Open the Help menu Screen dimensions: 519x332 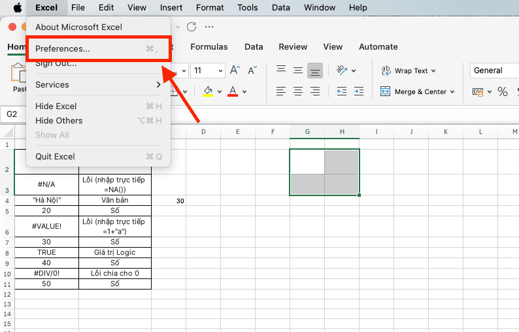358,7
